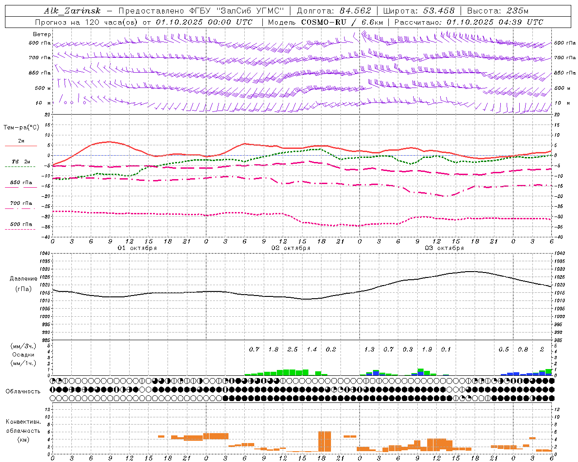
Task: Click the 'Модель COSMO-RU / 6.6км' text
Action: 326,22
